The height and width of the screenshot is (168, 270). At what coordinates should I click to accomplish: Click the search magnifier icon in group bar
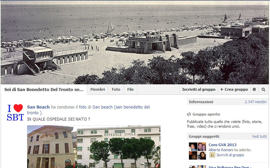(263, 89)
